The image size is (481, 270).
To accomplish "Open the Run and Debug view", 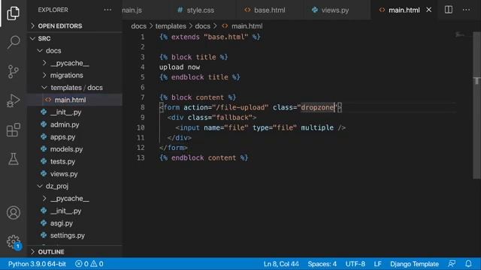I will click(x=14, y=100).
